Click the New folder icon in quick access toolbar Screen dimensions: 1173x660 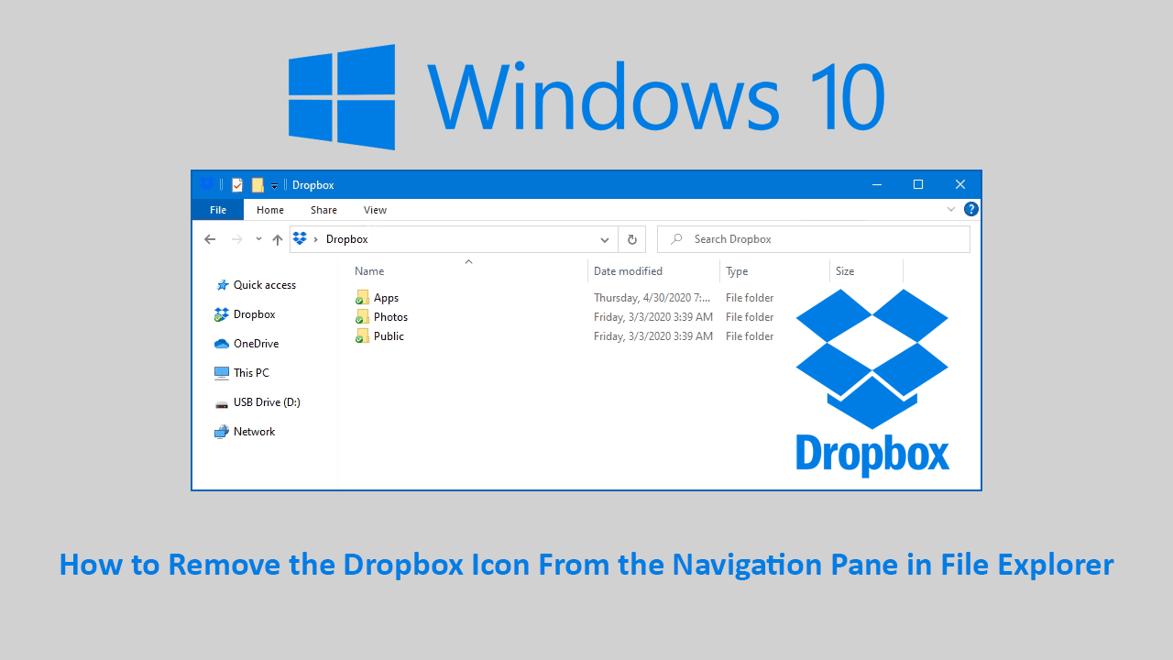coord(258,185)
